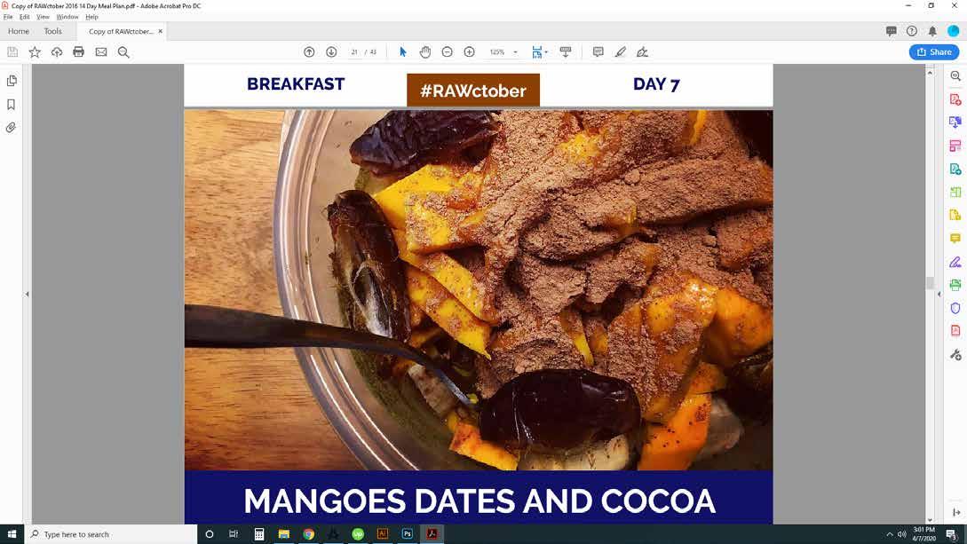The image size is (967, 544).
Task: Open the Find text magnifier tool
Action: pos(123,52)
